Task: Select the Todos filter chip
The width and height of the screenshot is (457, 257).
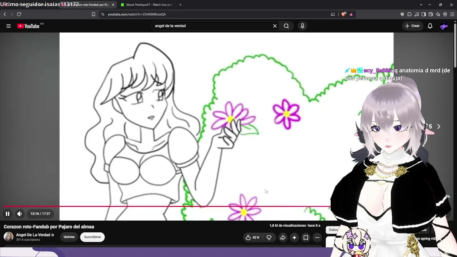Action: point(333,230)
